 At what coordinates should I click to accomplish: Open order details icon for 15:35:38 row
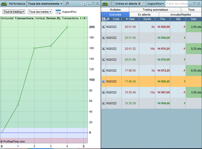(x=103, y=103)
